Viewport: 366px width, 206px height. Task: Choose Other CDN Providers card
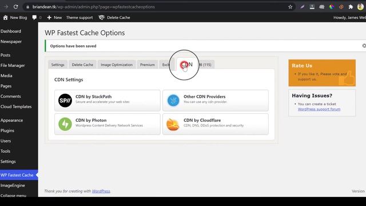coord(216,101)
